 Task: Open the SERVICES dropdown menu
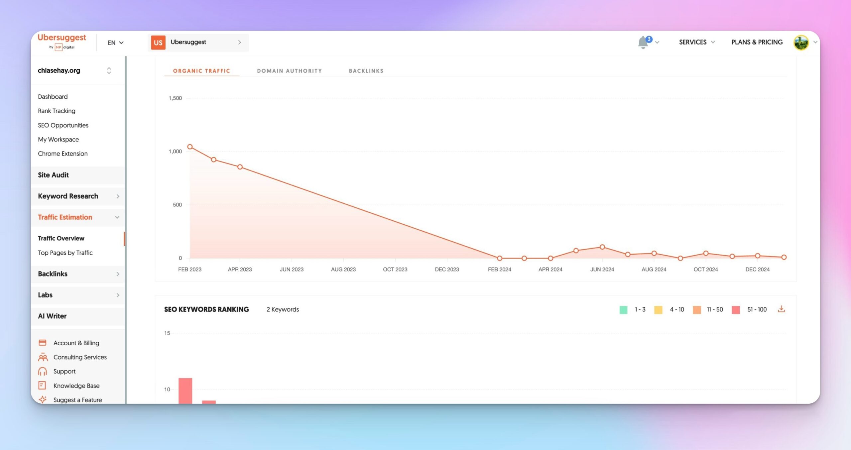tap(697, 42)
